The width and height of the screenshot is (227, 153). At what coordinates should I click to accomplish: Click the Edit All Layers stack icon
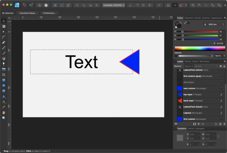click(x=176, y=124)
